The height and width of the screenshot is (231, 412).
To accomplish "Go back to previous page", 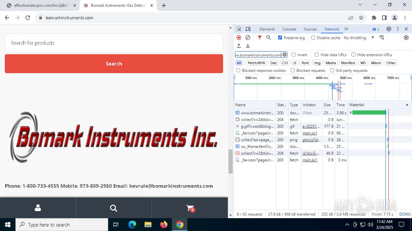I will pyautogui.click(x=7, y=18).
